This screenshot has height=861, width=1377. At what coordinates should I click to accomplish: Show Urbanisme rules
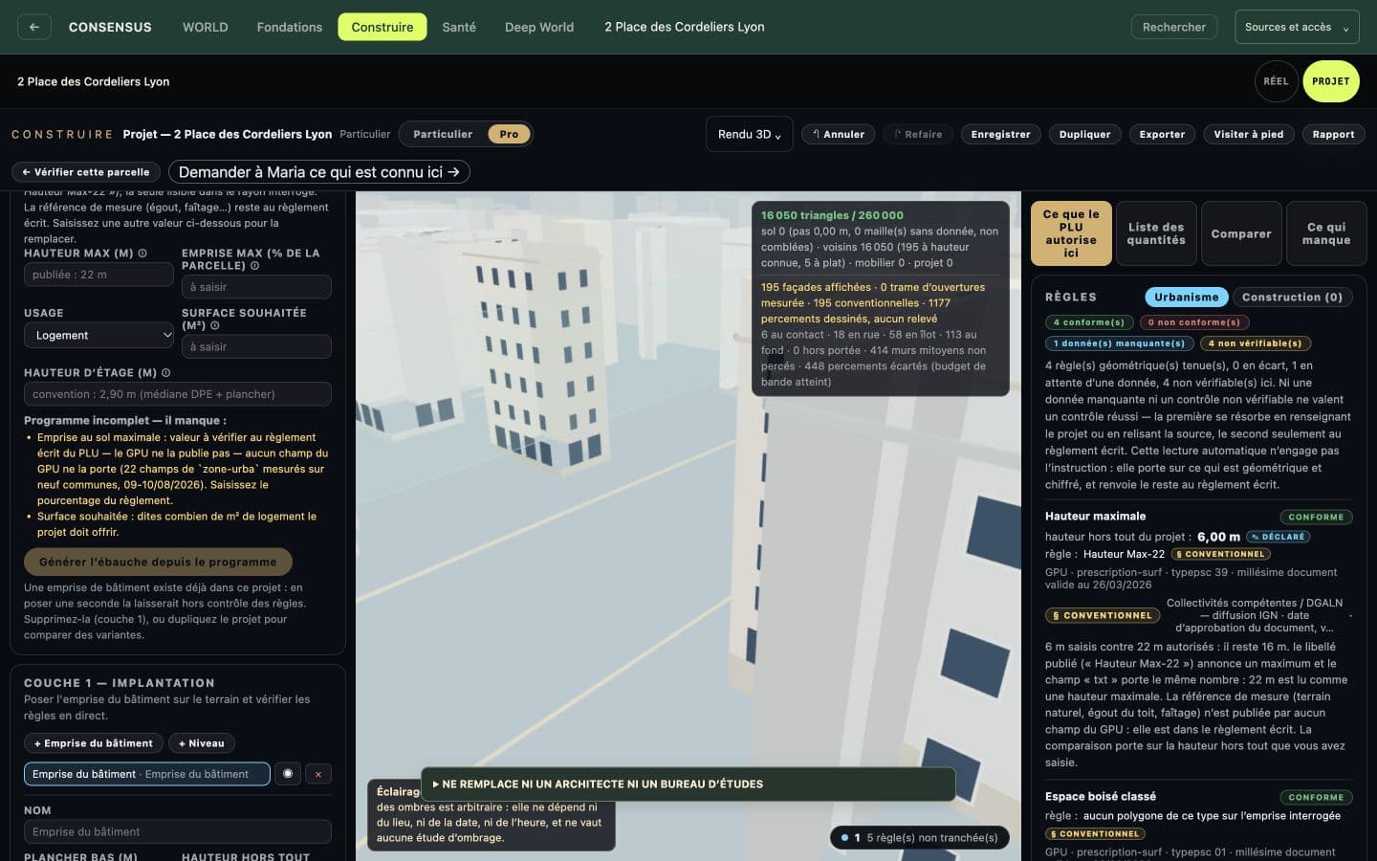pos(1186,297)
